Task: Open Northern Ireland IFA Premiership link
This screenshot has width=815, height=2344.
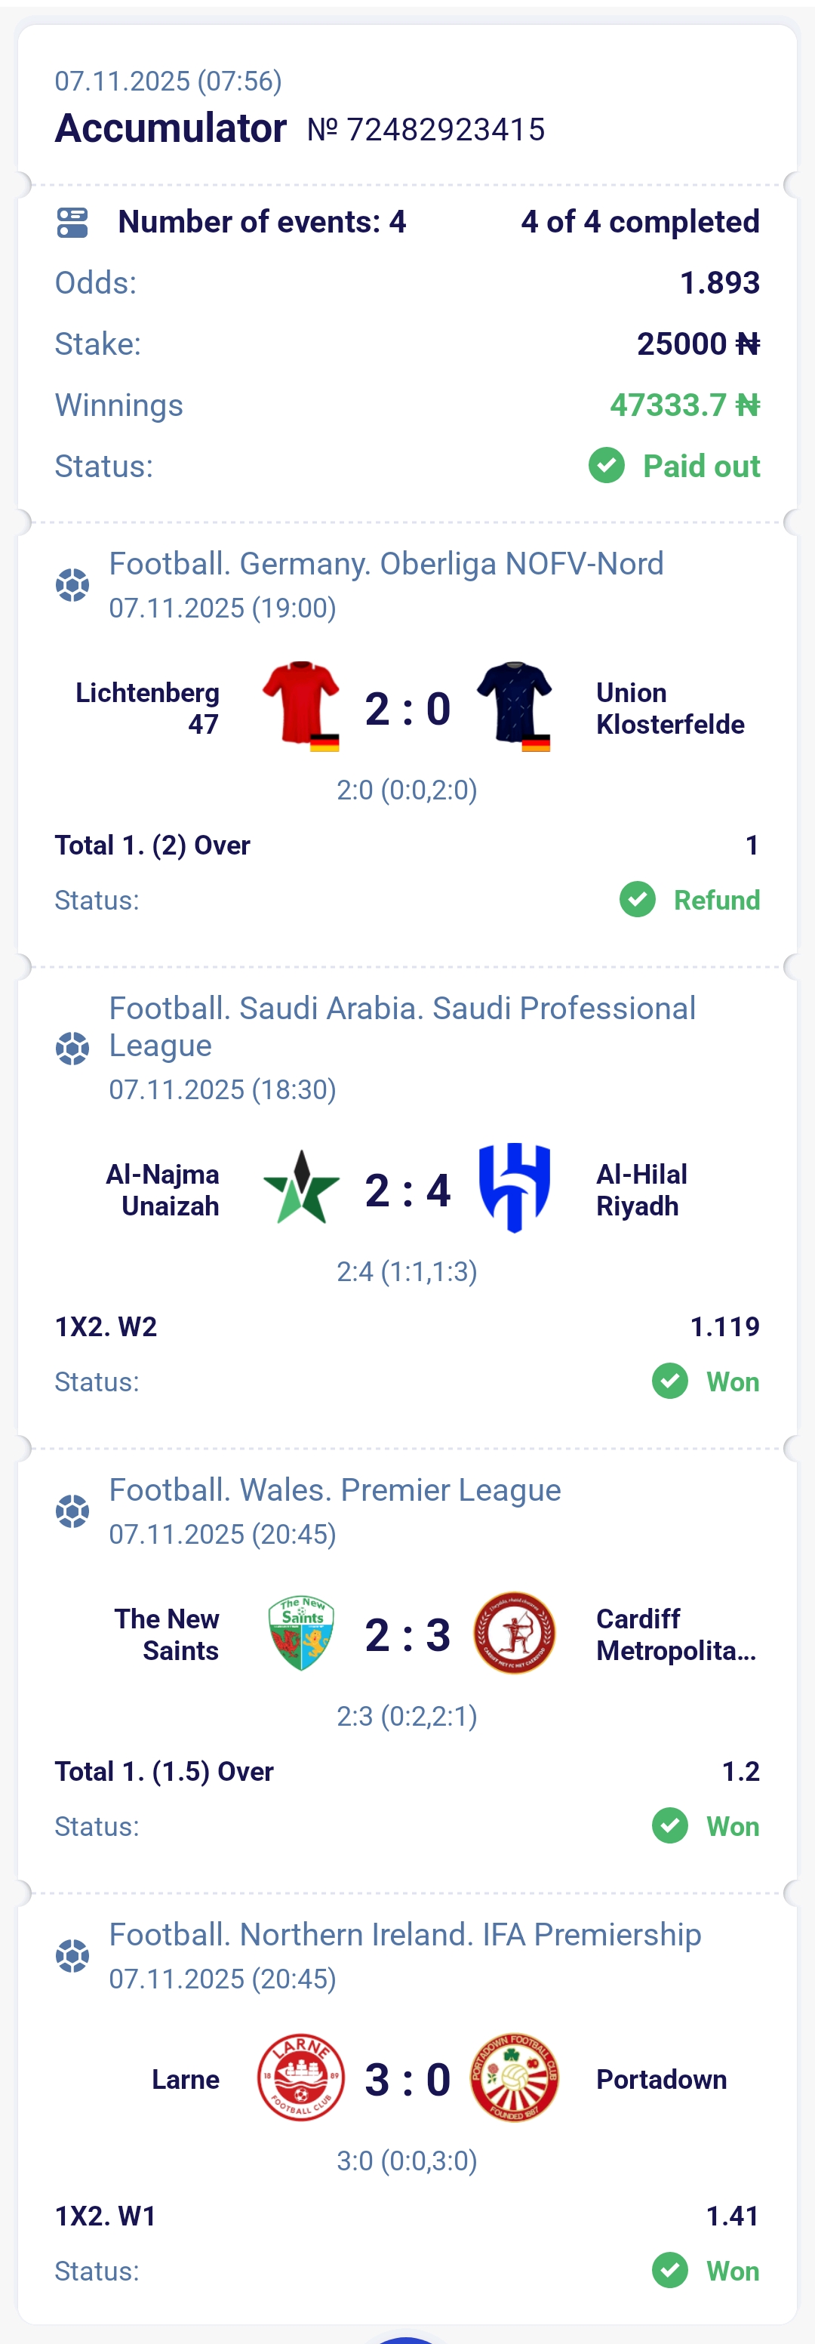Action: (404, 1935)
